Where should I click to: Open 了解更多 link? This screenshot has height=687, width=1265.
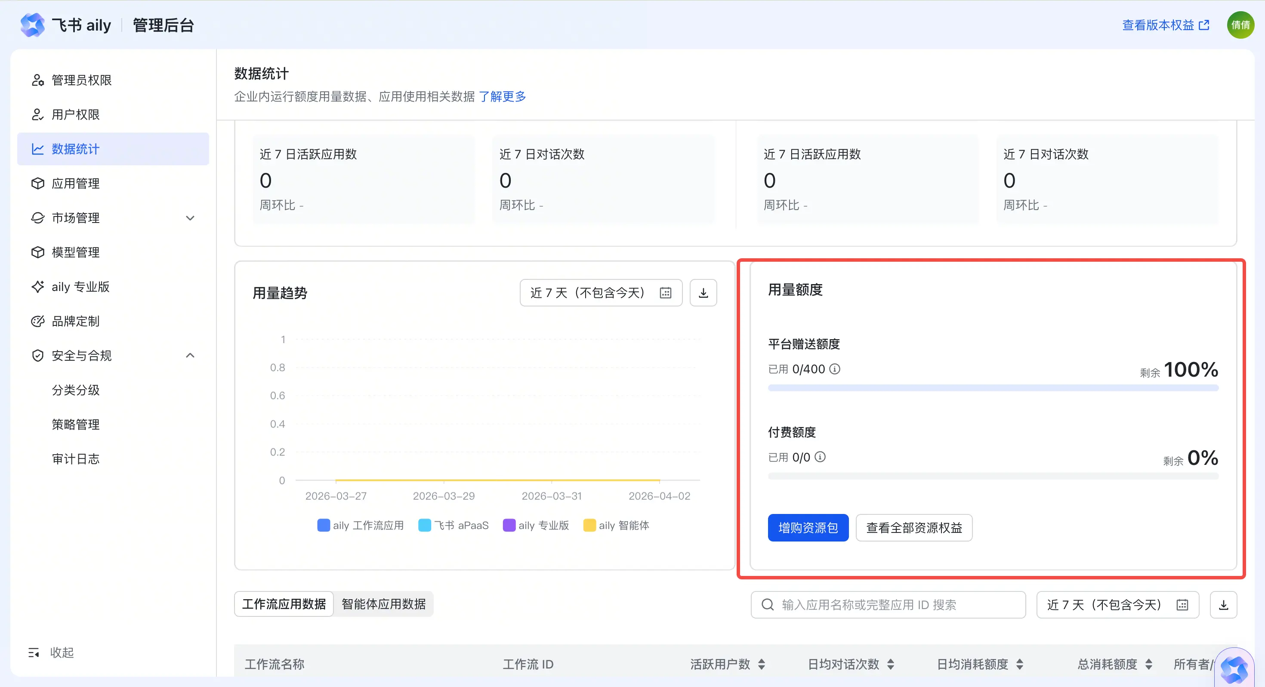tap(502, 96)
